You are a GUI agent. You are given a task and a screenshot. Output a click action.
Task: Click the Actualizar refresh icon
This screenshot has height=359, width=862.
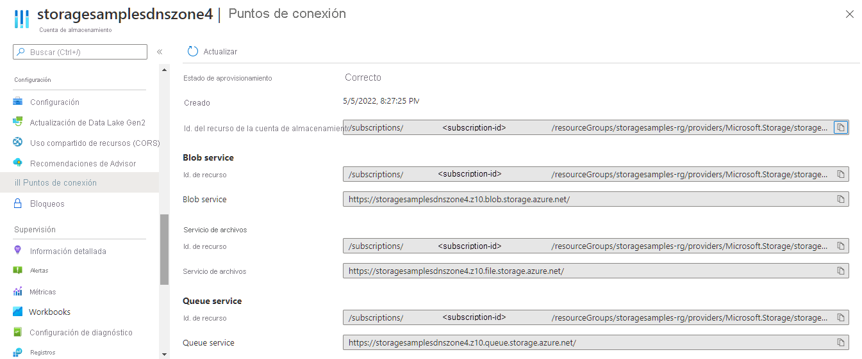[x=192, y=51]
